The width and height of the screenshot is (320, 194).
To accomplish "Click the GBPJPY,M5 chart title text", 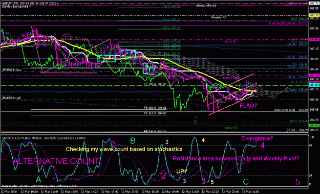I will click(30, 4).
